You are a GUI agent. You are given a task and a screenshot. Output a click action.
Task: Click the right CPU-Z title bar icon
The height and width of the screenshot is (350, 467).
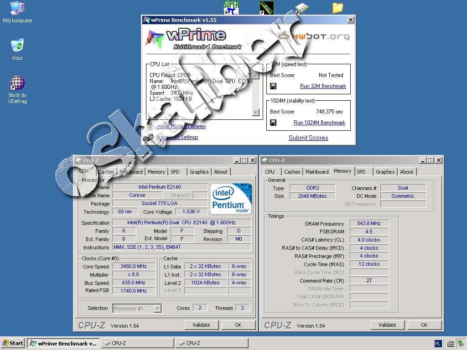[265, 160]
